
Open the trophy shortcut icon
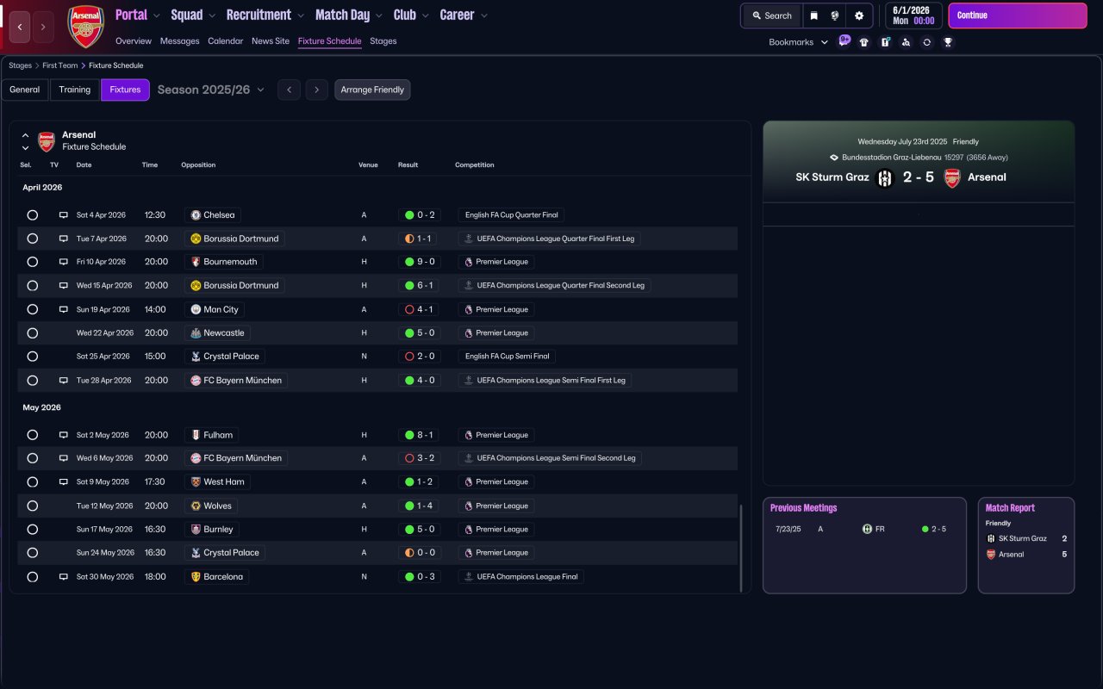pyautogui.click(x=948, y=42)
